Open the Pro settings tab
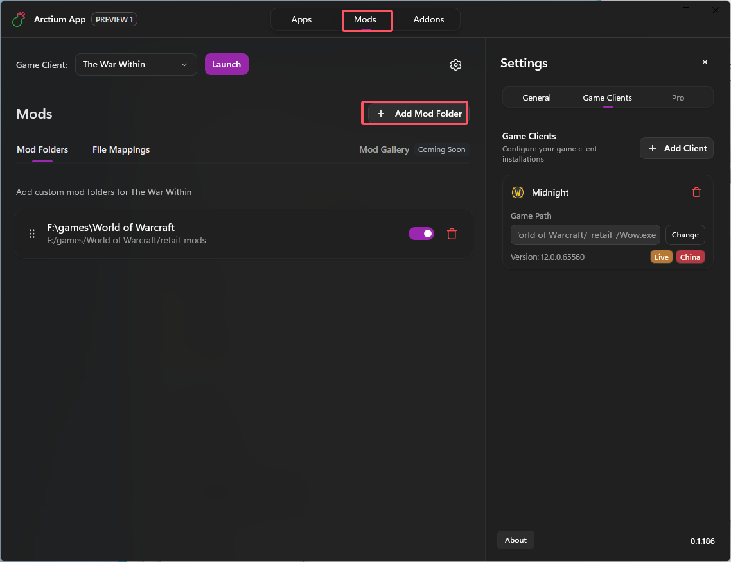The image size is (731, 562). pyautogui.click(x=678, y=98)
